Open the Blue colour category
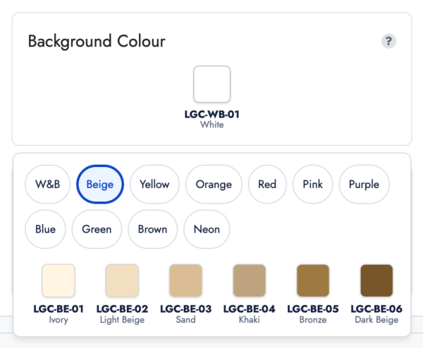 click(x=45, y=229)
